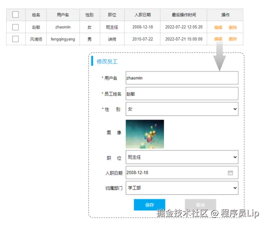The width and height of the screenshot is (266, 225).
Task: Click the 男 gender cell in table
Action: point(90,39)
